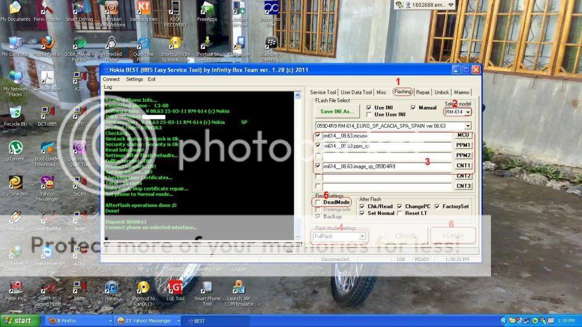
Task: Open the Settings menu
Action: pyautogui.click(x=134, y=80)
